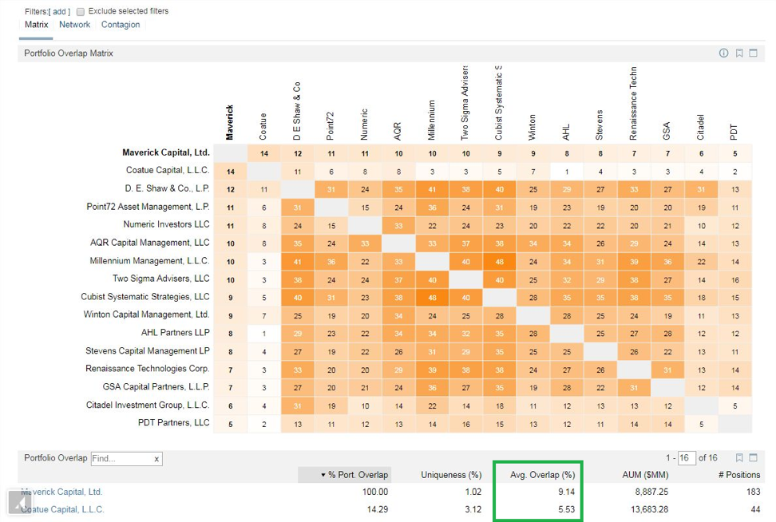This screenshot has height=522, width=776.
Task: Select Numeric Investors LLC row label
Action: (166, 224)
